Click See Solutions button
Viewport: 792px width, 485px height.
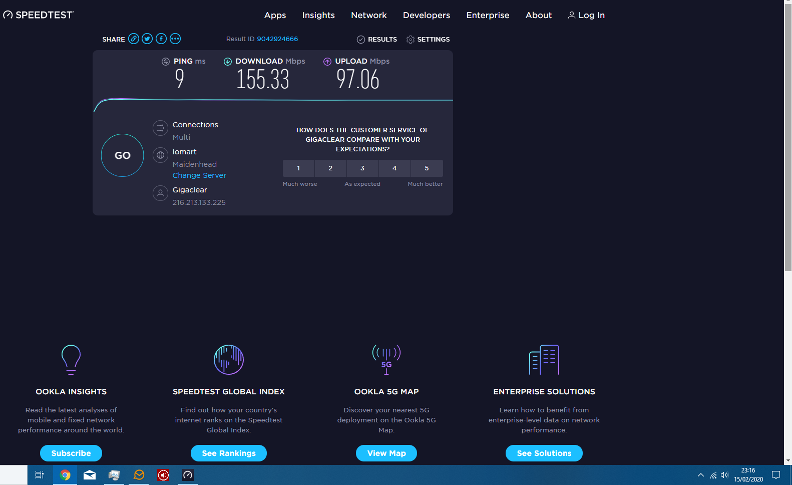pos(544,453)
